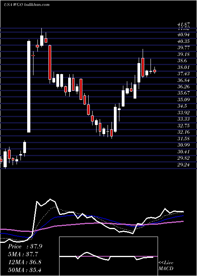Viewport: 197px width, 276px height.
Task: Click inside the Live MACD inset chart
Action: 108,256
